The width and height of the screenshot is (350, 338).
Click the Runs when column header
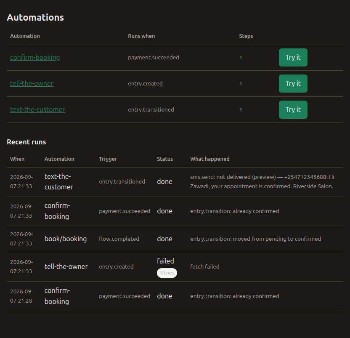click(x=141, y=36)
